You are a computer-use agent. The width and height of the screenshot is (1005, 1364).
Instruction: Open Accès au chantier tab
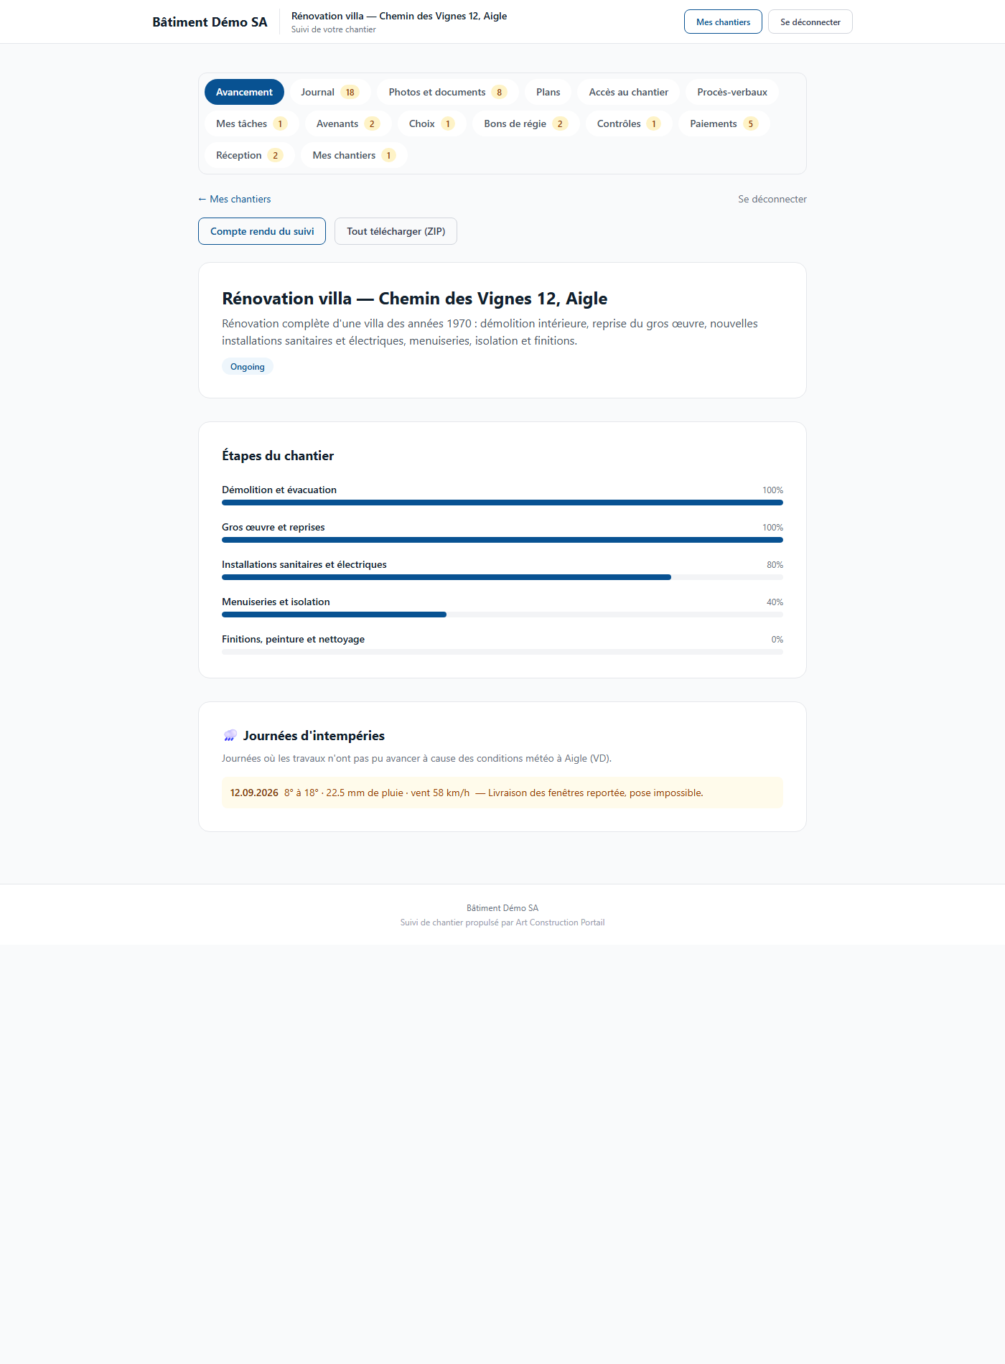pyautogui.click(x=628, y=92)
